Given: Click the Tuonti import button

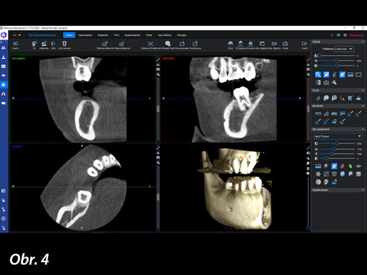Looking at the screenshot, I should (x=15, y=44).
